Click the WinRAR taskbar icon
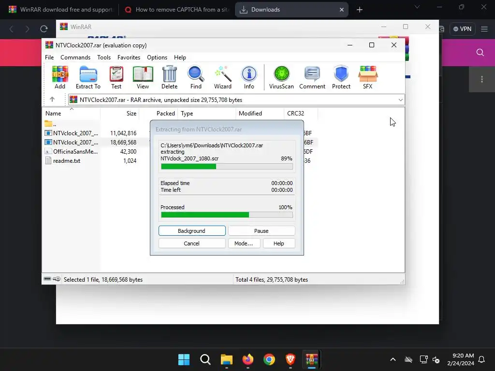 tap(312, 359)
